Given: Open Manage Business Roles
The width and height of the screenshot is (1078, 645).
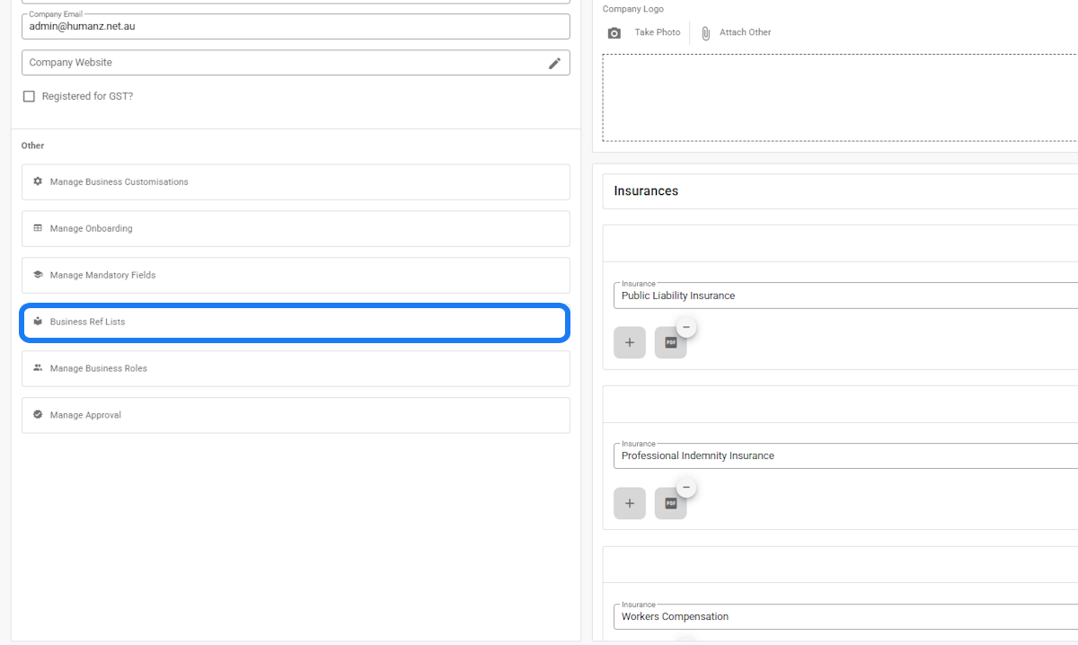Looking at the screenshot, I should click(296, 368).
